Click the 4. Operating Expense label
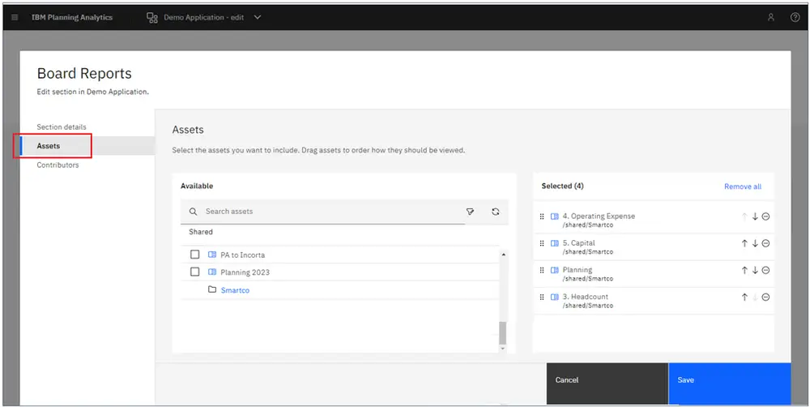 [x=599, y=216]
